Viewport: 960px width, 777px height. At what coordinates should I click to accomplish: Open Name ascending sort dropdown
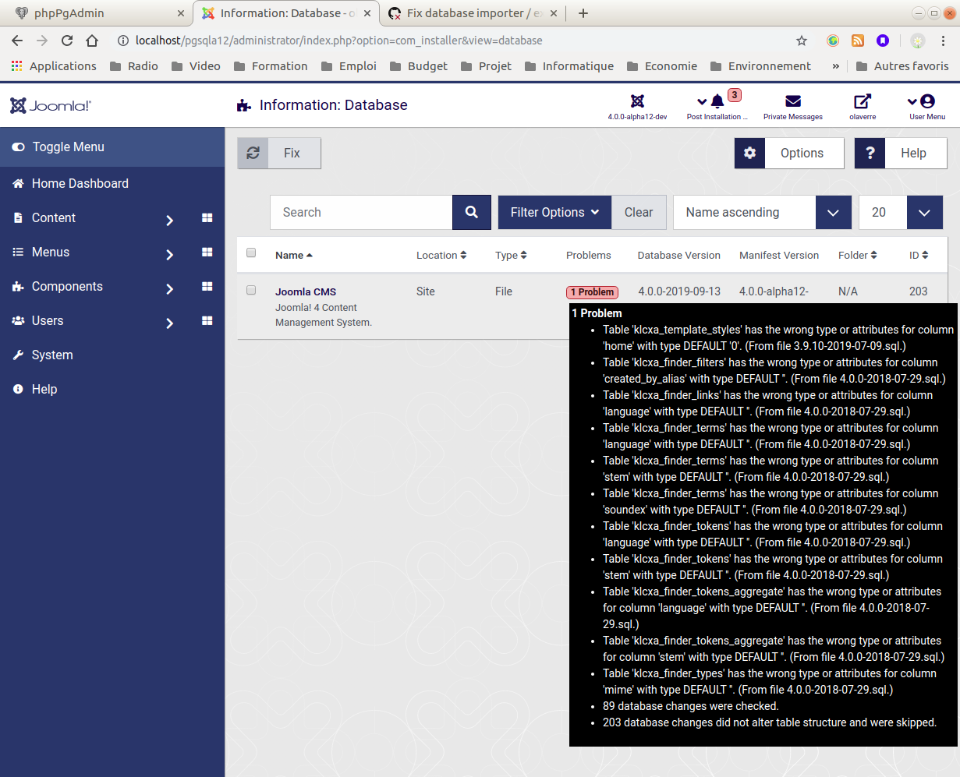(x=762, y=212)
